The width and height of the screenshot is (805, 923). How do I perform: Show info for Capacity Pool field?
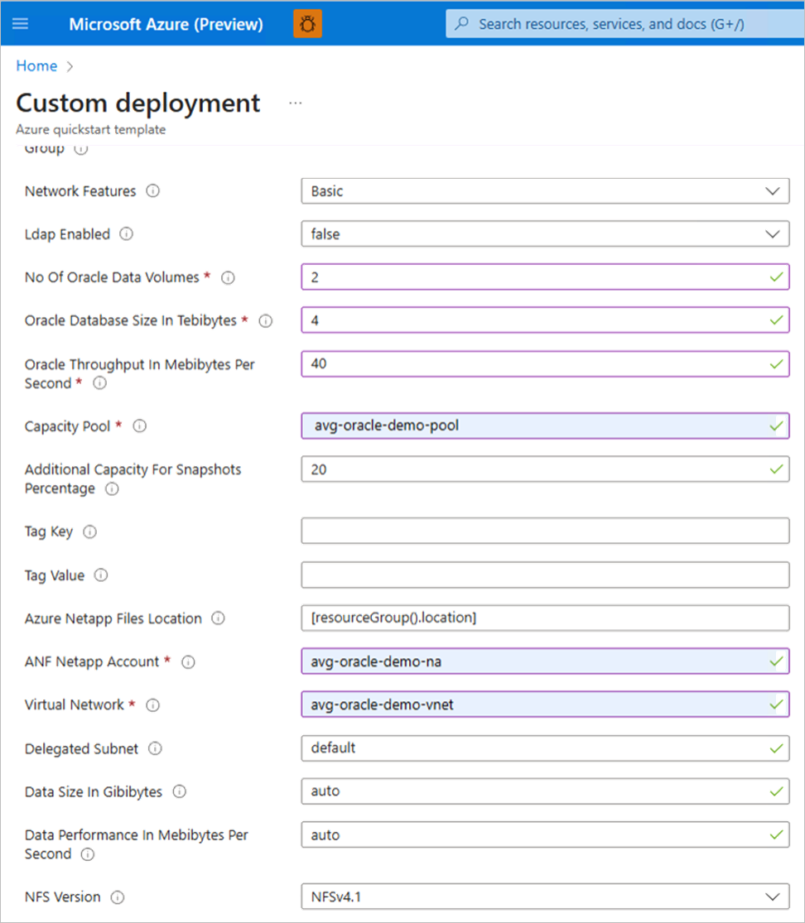tap(140, 426)
